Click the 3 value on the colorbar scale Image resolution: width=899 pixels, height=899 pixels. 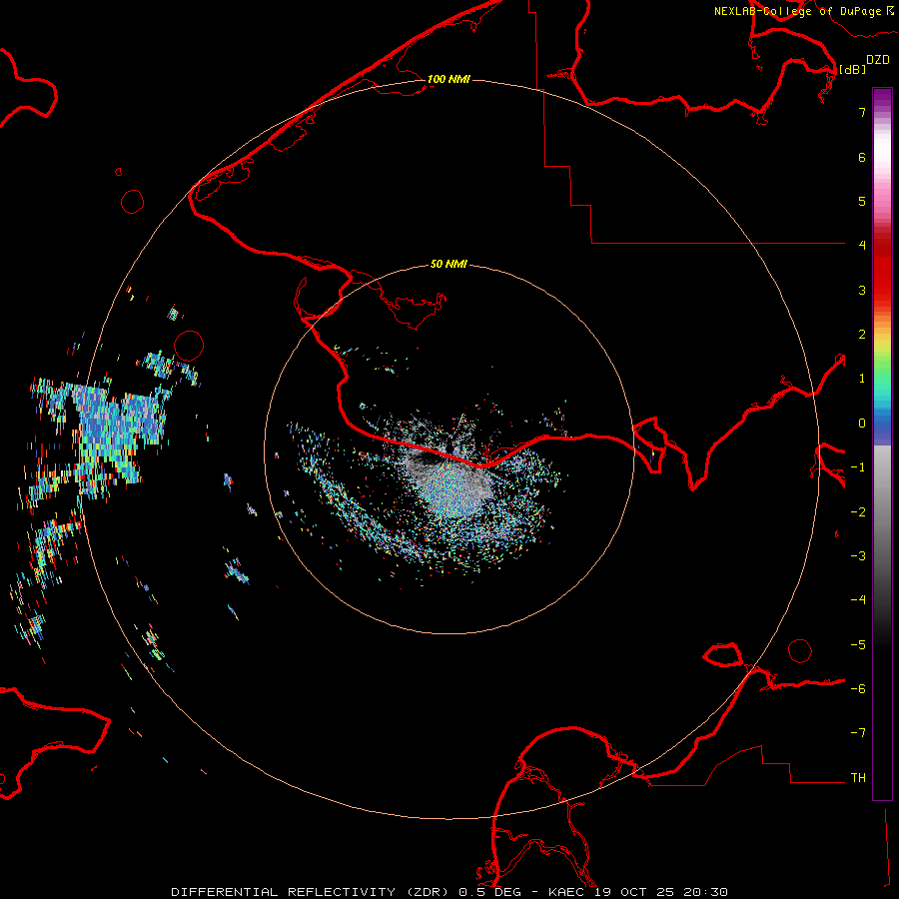[862, 290]
